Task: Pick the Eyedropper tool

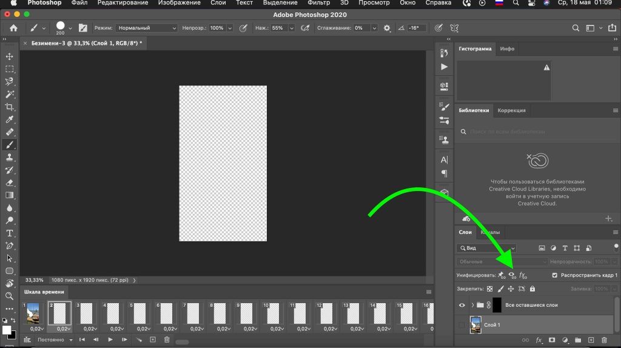Action: pos(10,119)
